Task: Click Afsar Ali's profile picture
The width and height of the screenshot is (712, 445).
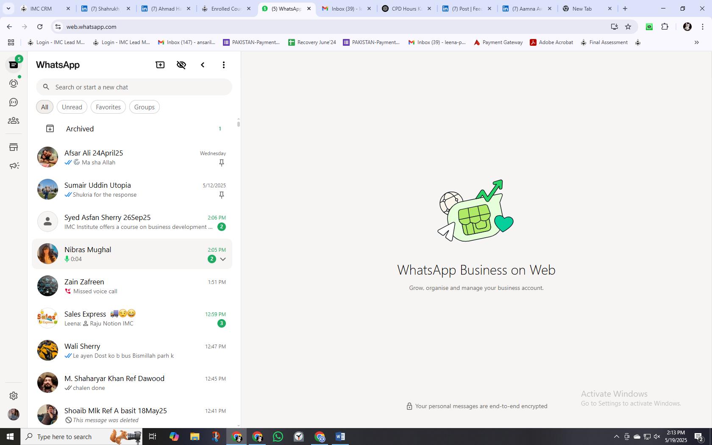Action: [47, 157]
